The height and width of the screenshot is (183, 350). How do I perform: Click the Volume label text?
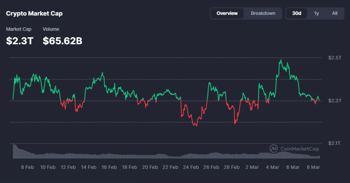(51, 29)
